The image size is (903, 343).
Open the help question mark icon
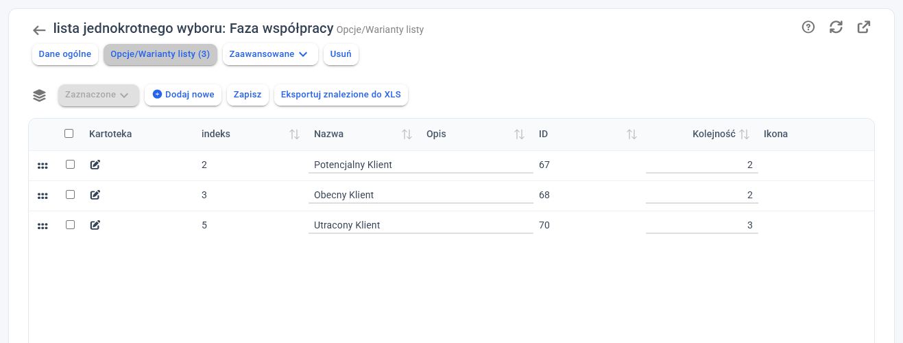point(808,27)
